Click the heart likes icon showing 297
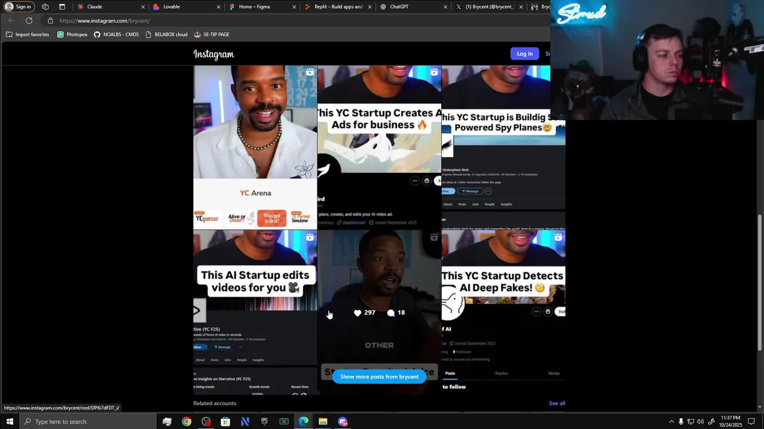Image resolution: width=764 pixels, height=429 pixels. (x=358, y=313)
